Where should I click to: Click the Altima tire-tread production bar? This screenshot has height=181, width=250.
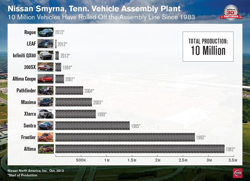(140, 149)
